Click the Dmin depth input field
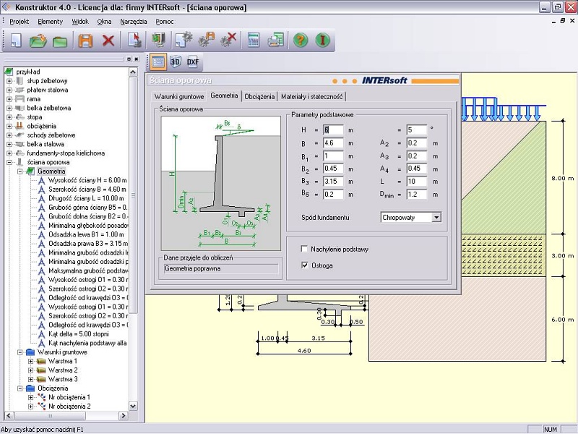 point(417,195)
